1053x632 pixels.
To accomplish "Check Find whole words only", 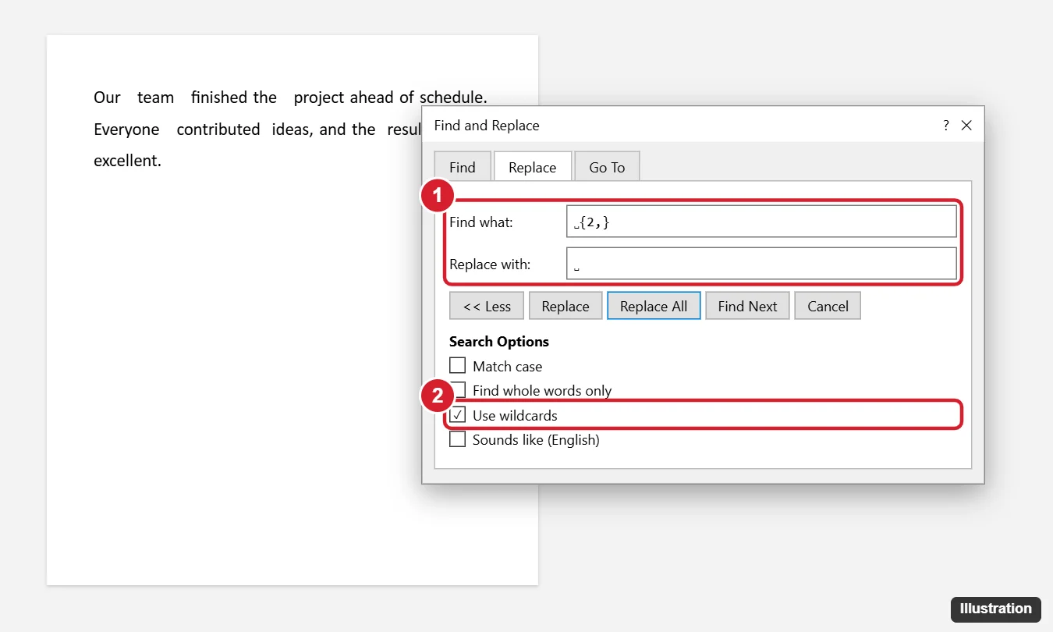I will click(x=458, y=390).
